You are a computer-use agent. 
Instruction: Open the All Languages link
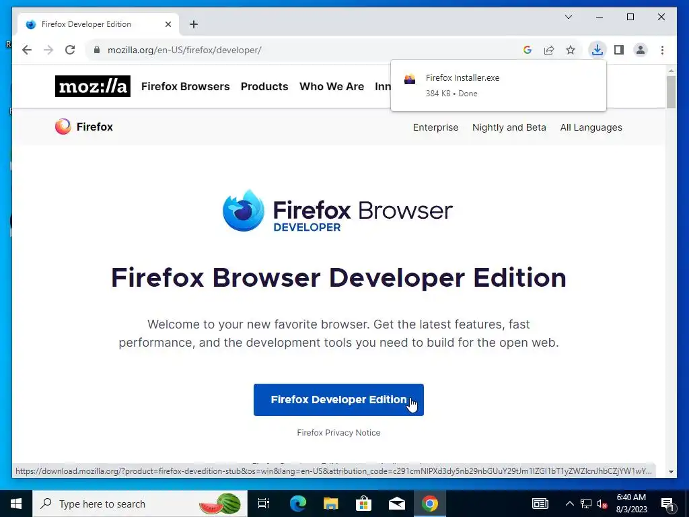(591, 127)
